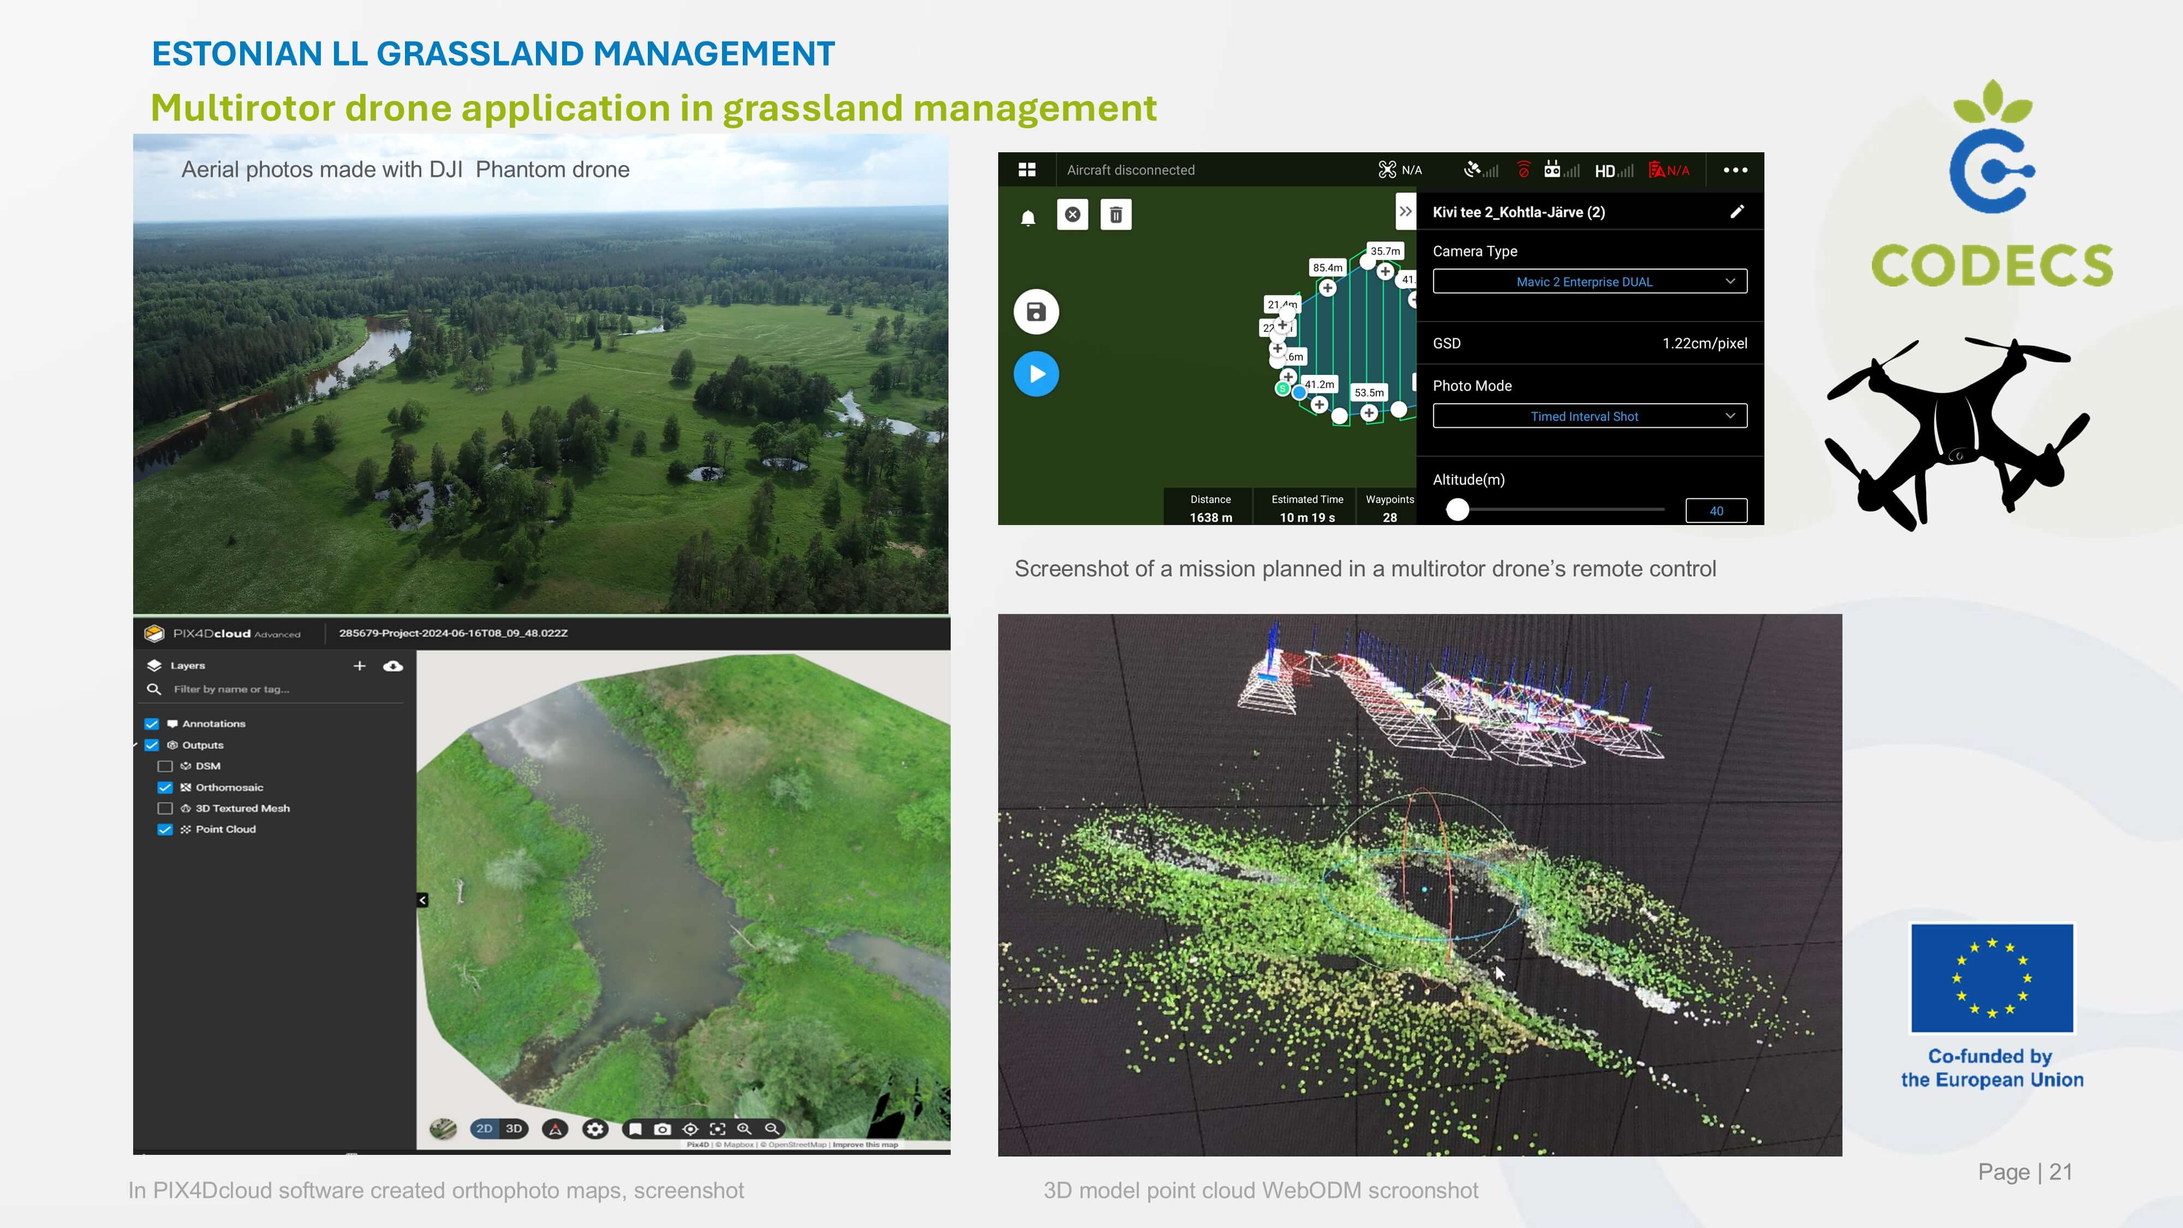Take screenshot with the camera icon

click(x=663, y=1129)
